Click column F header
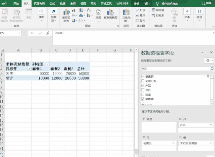Screen dimensions: 215x157 point(98,50)
